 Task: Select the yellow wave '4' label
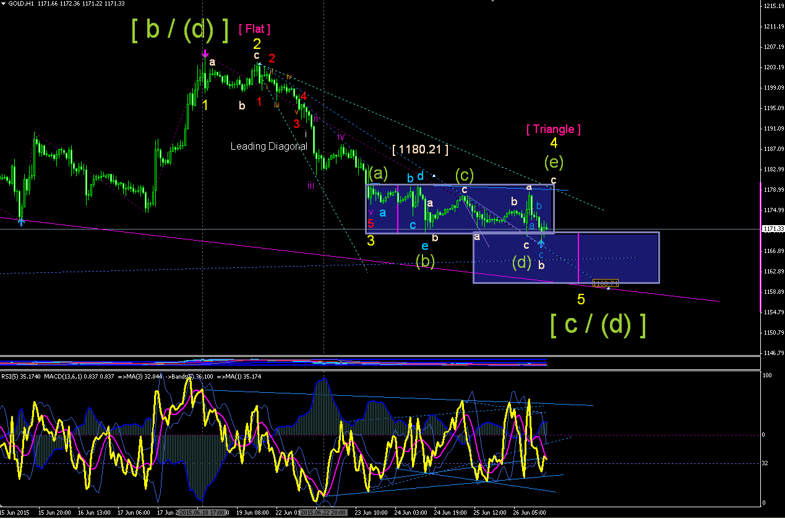coord(554,144)
